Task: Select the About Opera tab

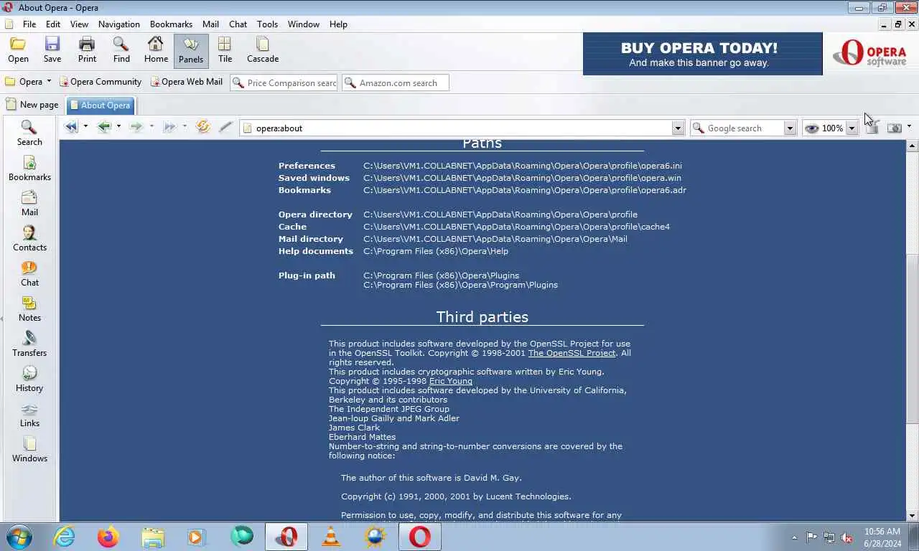Action: coord(100,105)
